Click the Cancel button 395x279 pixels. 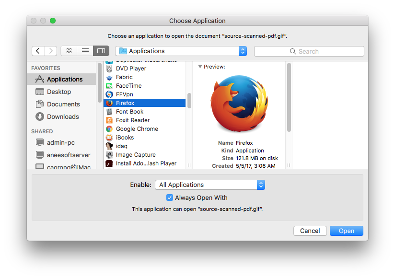tap(310, 231)
